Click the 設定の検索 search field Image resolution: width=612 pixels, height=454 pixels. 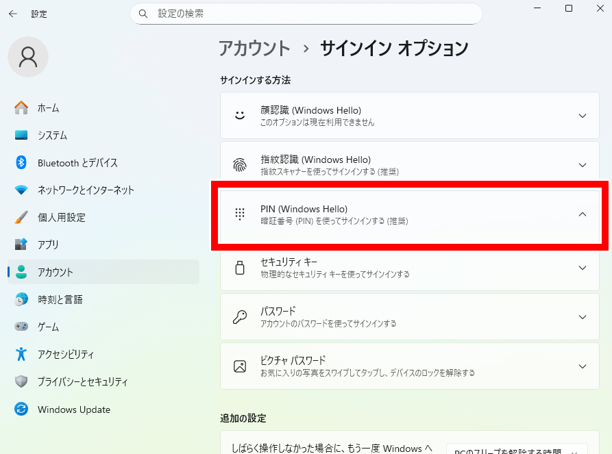pos(306,14)
